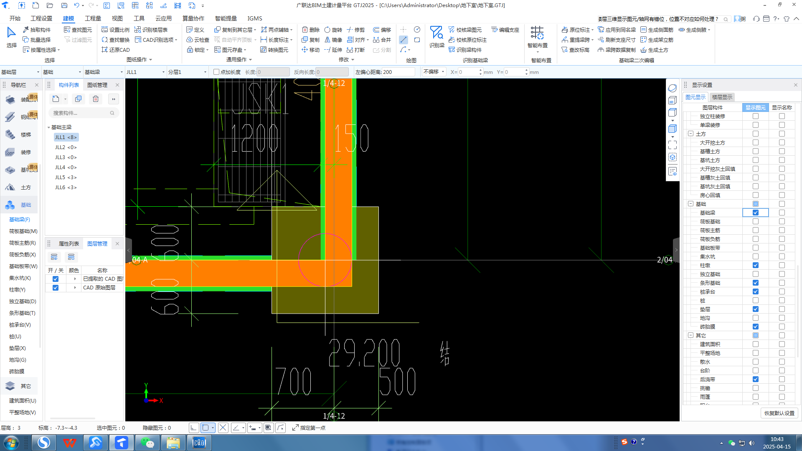The height and width of the screenshot is (451, 802).
Task: Click 校核梁图元 button
Action: (x=465, y=30)
